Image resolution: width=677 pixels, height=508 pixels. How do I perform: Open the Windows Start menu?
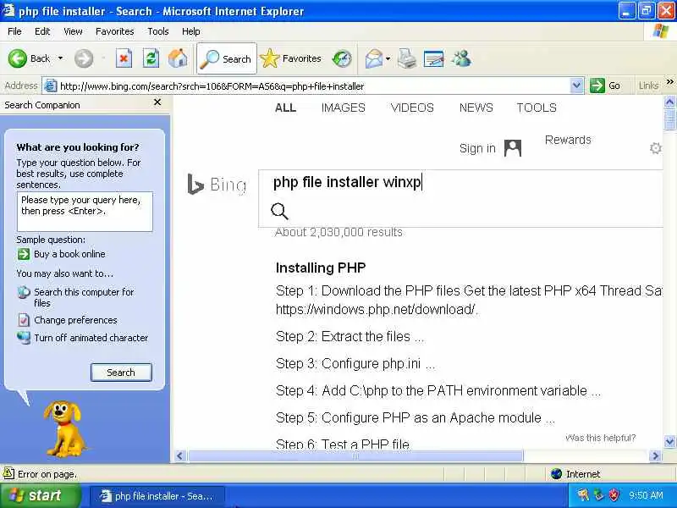pos(40,495)
